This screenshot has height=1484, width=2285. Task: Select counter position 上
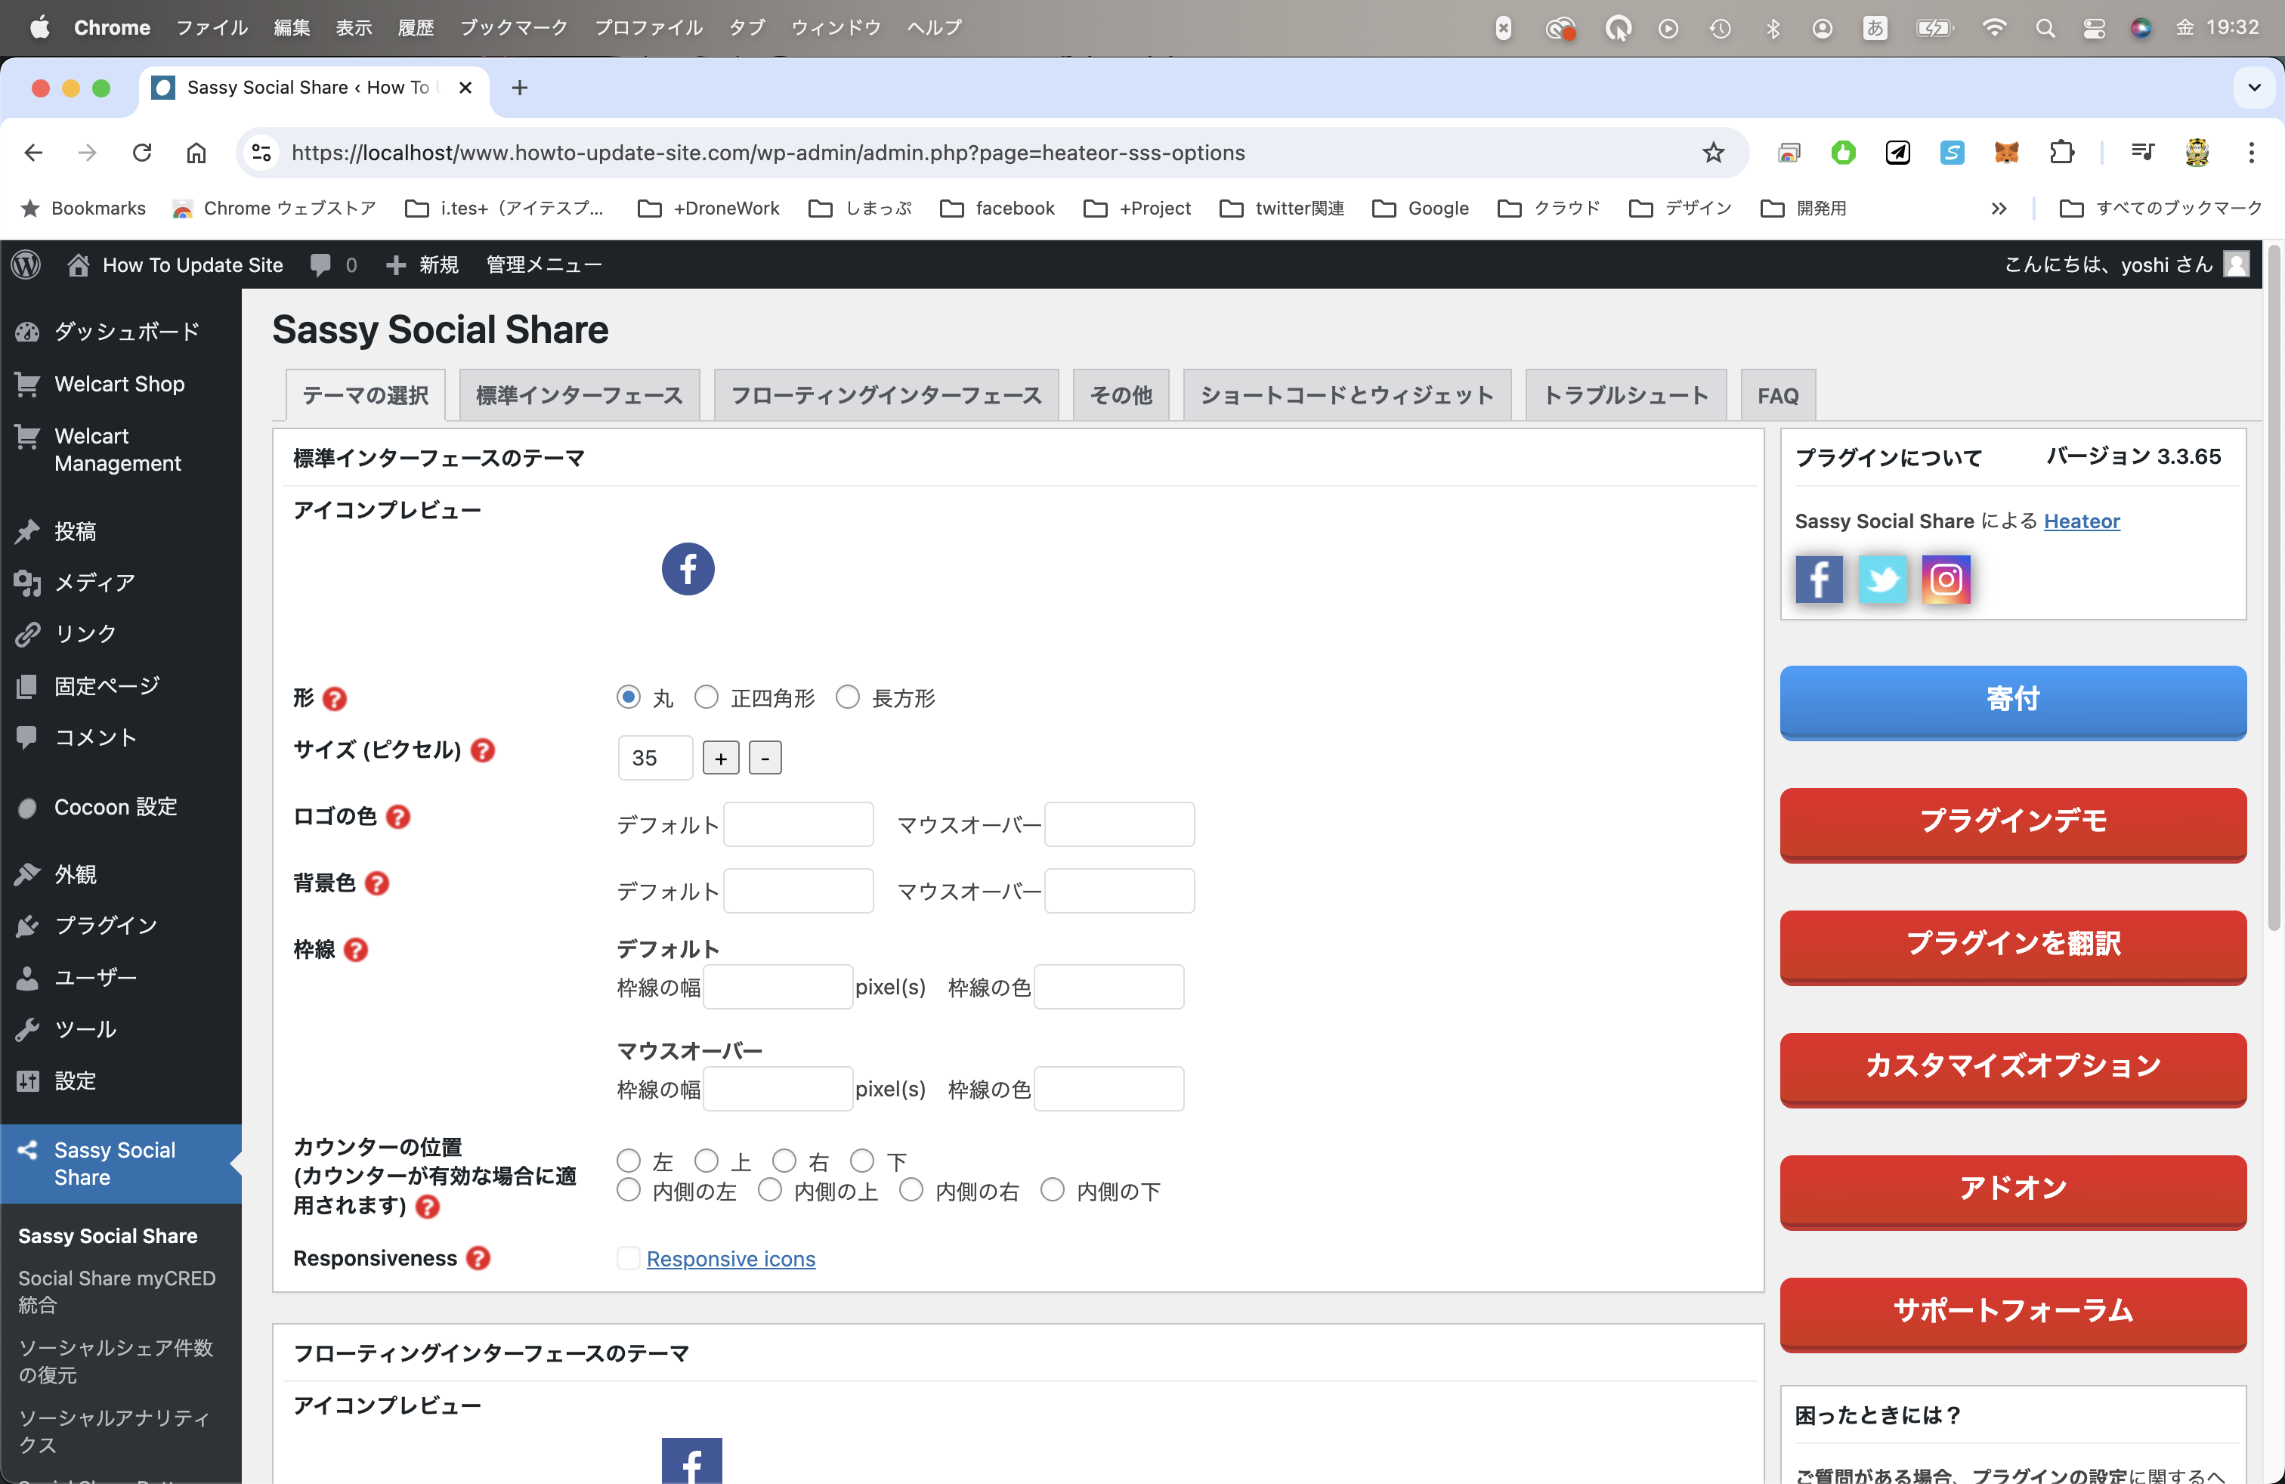pos(707,1161)
